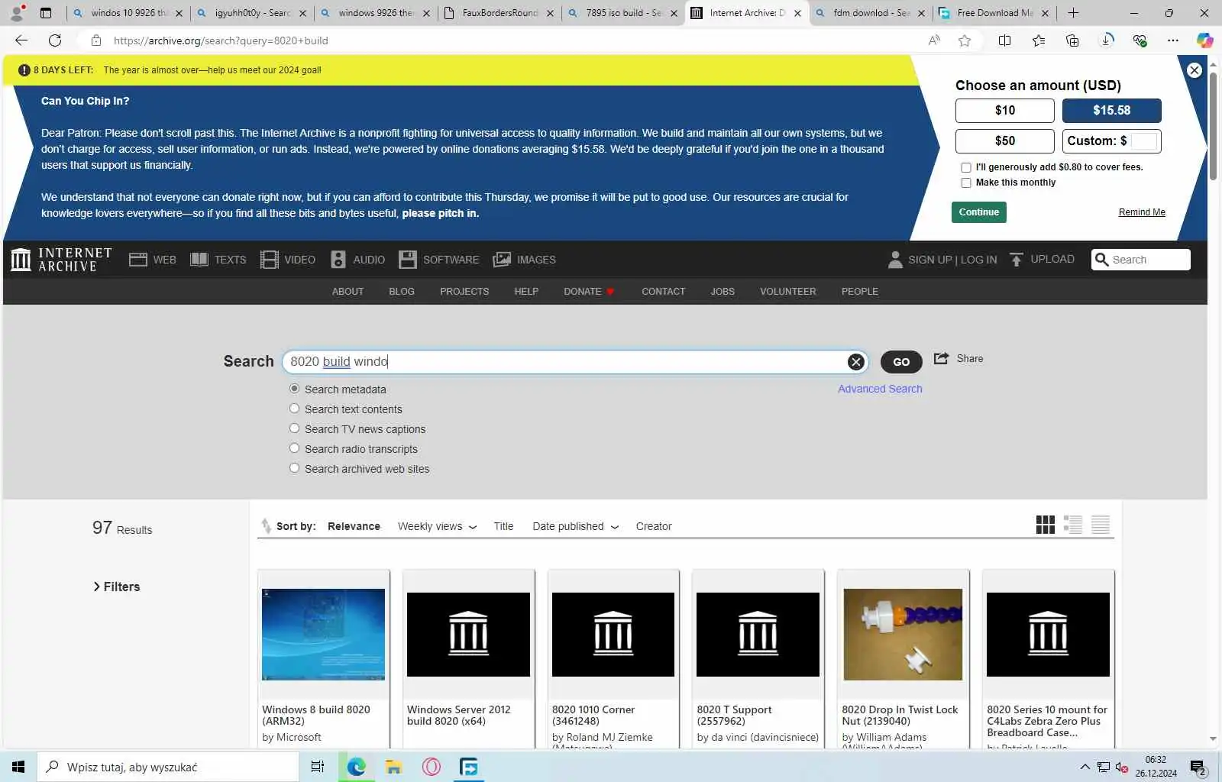Image resolution: width=1222 pixels, height=782 pixels.
Task: Switch results to compact list view
Action: point(1101,525)
